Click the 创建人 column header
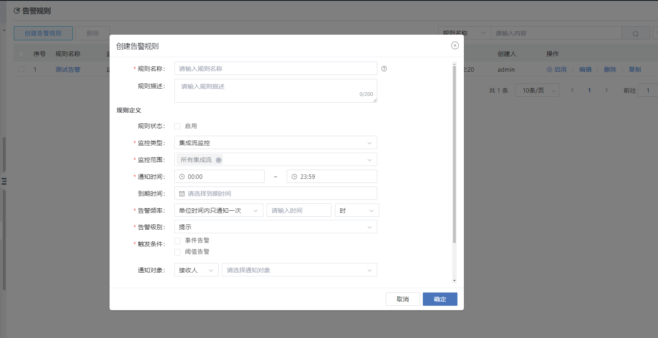Image resolution: width=658 pixels, height=338 pixels. pyautogui.click(x=507, y=54)
